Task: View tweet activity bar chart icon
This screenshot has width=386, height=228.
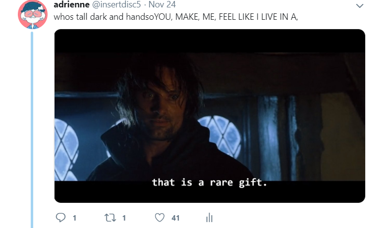Action: click(x=209, y=218)
